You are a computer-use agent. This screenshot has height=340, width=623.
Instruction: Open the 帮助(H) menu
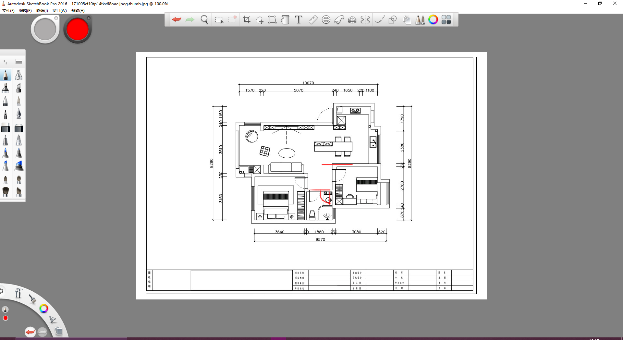pyautogui.click(x=78, y=11)
